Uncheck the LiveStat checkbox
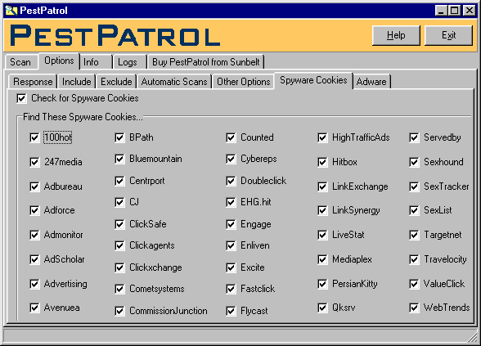The image size is (481, 346). [x=322, y=235]
